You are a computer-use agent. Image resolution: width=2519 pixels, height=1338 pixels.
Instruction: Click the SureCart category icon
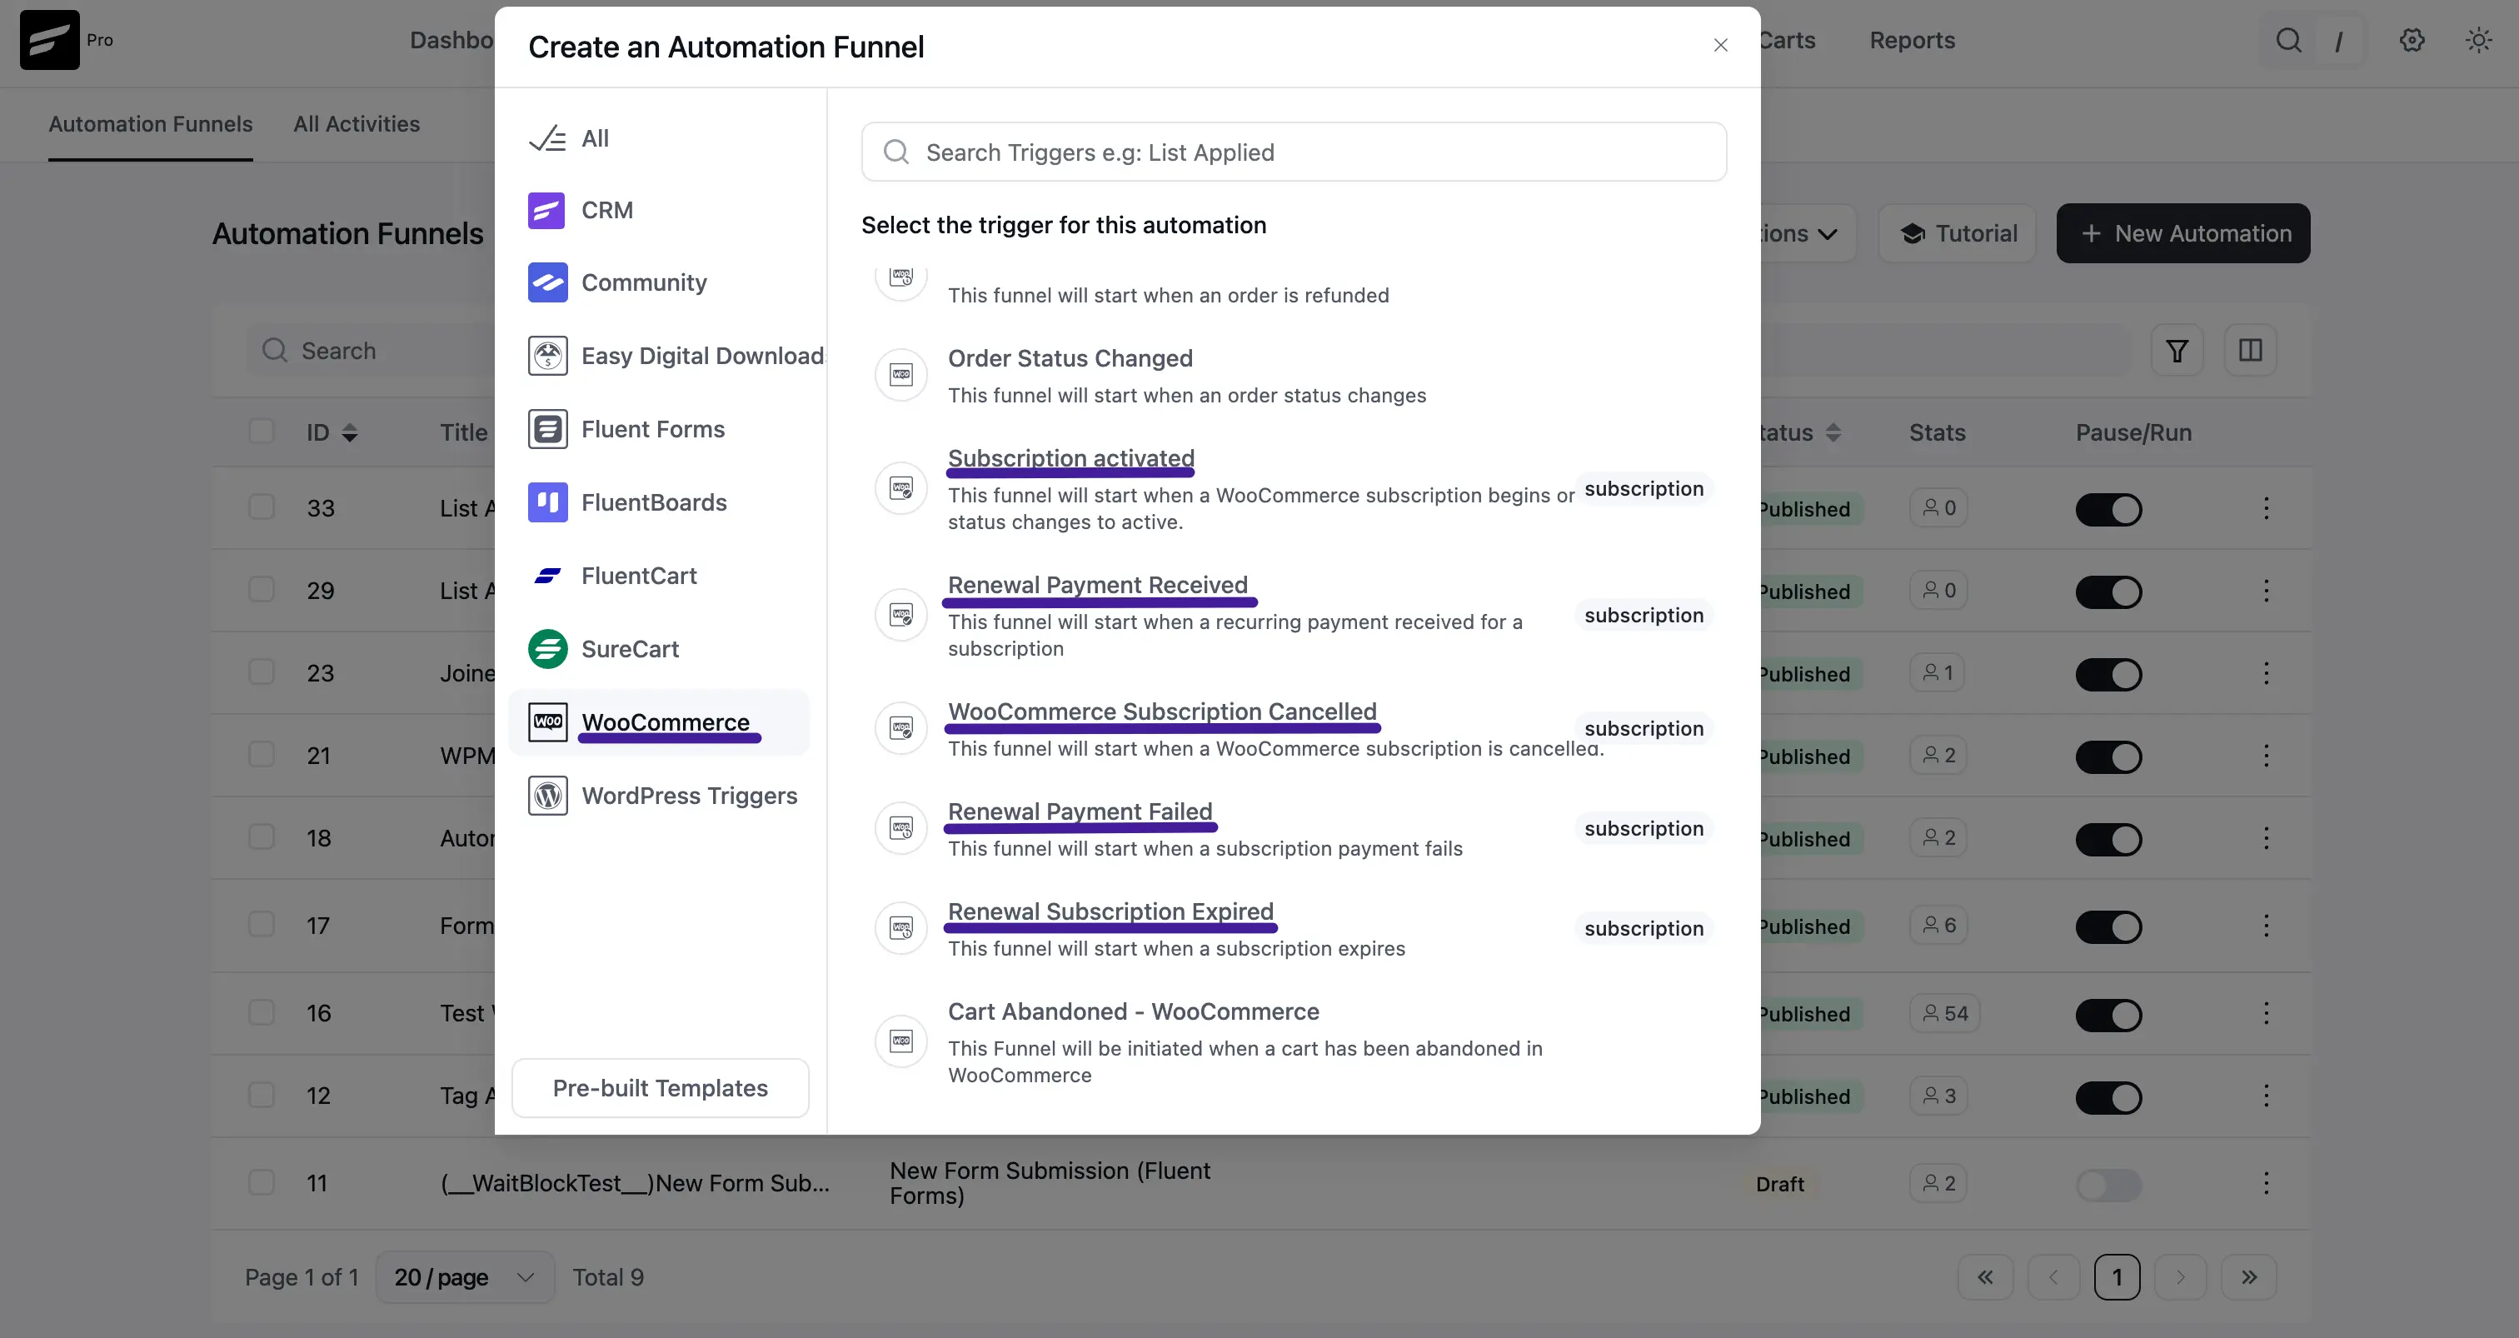(x=546, y=650)
